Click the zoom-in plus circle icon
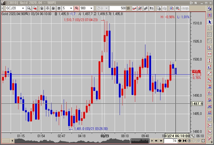Image resolution: width=214 pixels, height=145 pixels. [x=189, y=141]
